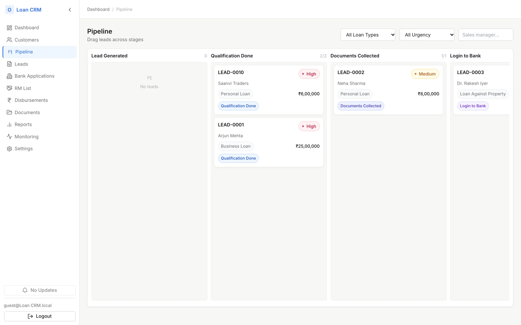Go to Leads in the sidebar

click(x=40, y=64)
